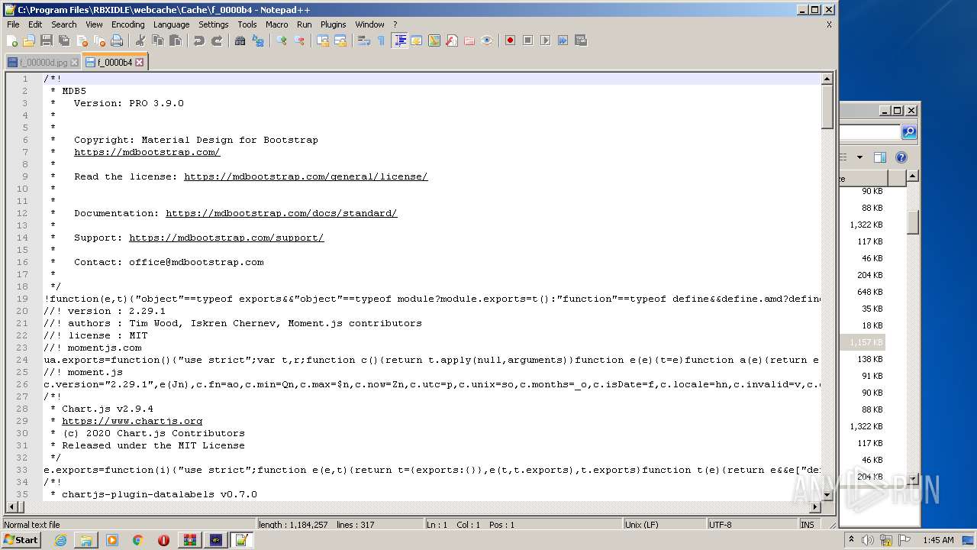
Task: Toggle synchronize vertical scrolling icon
Action: pyautogui.click(x=323, y=40)
